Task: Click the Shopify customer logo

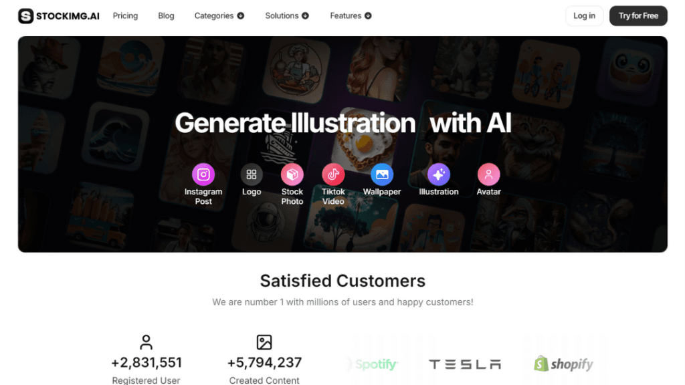Action: (563, 364)
